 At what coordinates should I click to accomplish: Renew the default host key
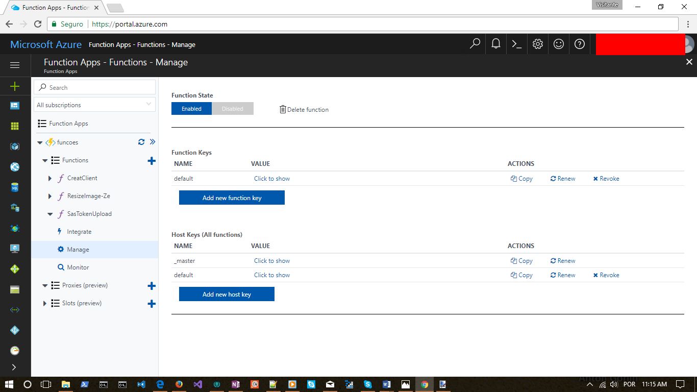(x=563, y=275)
